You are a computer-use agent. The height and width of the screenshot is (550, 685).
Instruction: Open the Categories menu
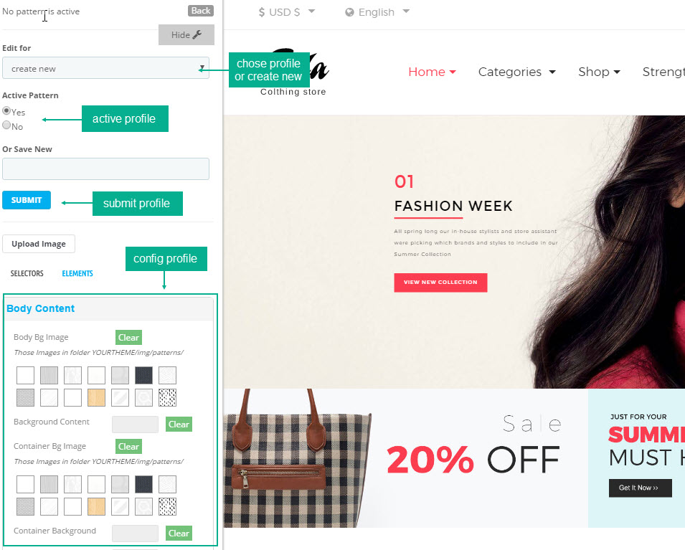[517, 72]
